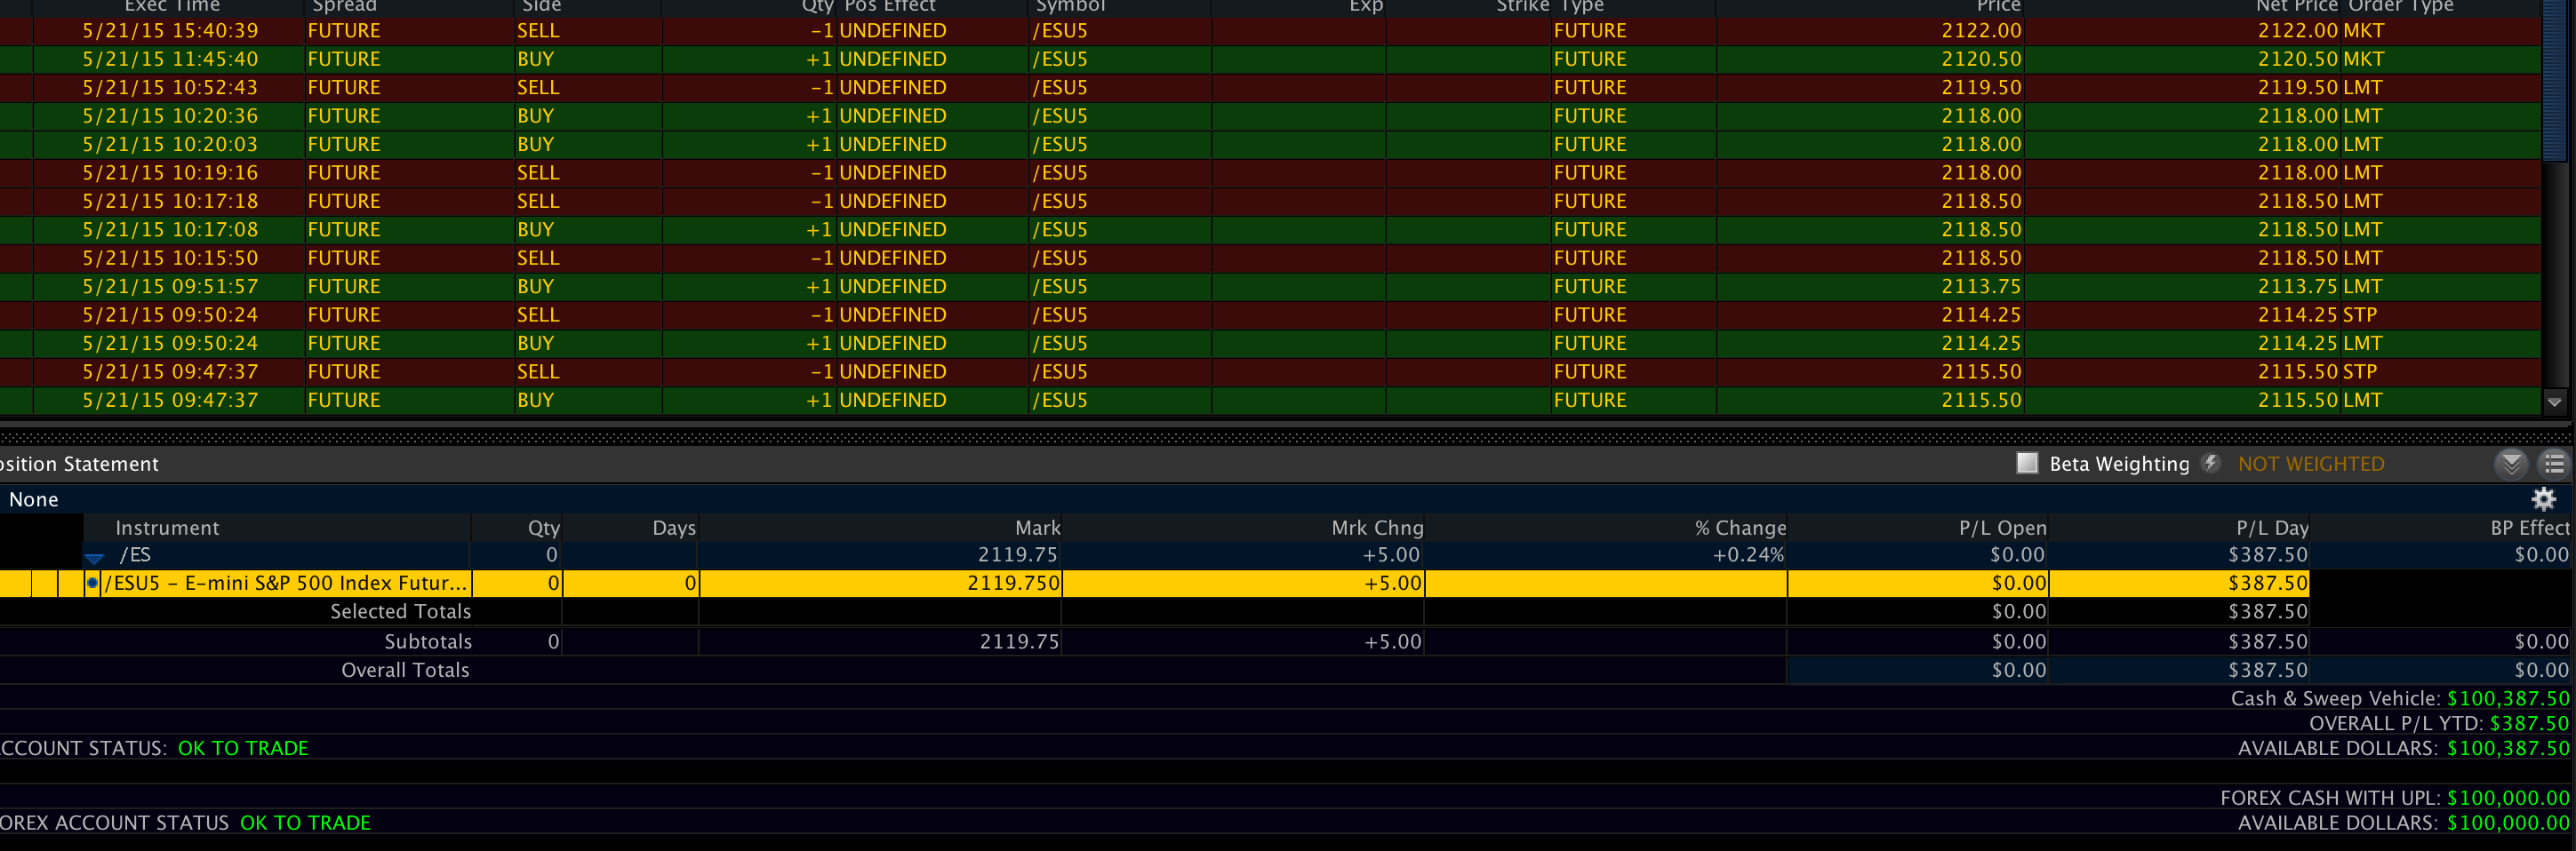
Task: Click the Forex OK TO TRADE status
Action: [x=305, y=823]
